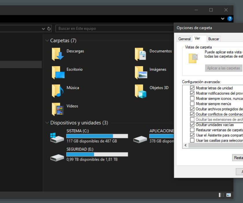The height and width of the screenshot is (203, 243).
Task: Click the 0,99 TB disponibles de 1,81 TB text
Action: [x=92, y=159]
